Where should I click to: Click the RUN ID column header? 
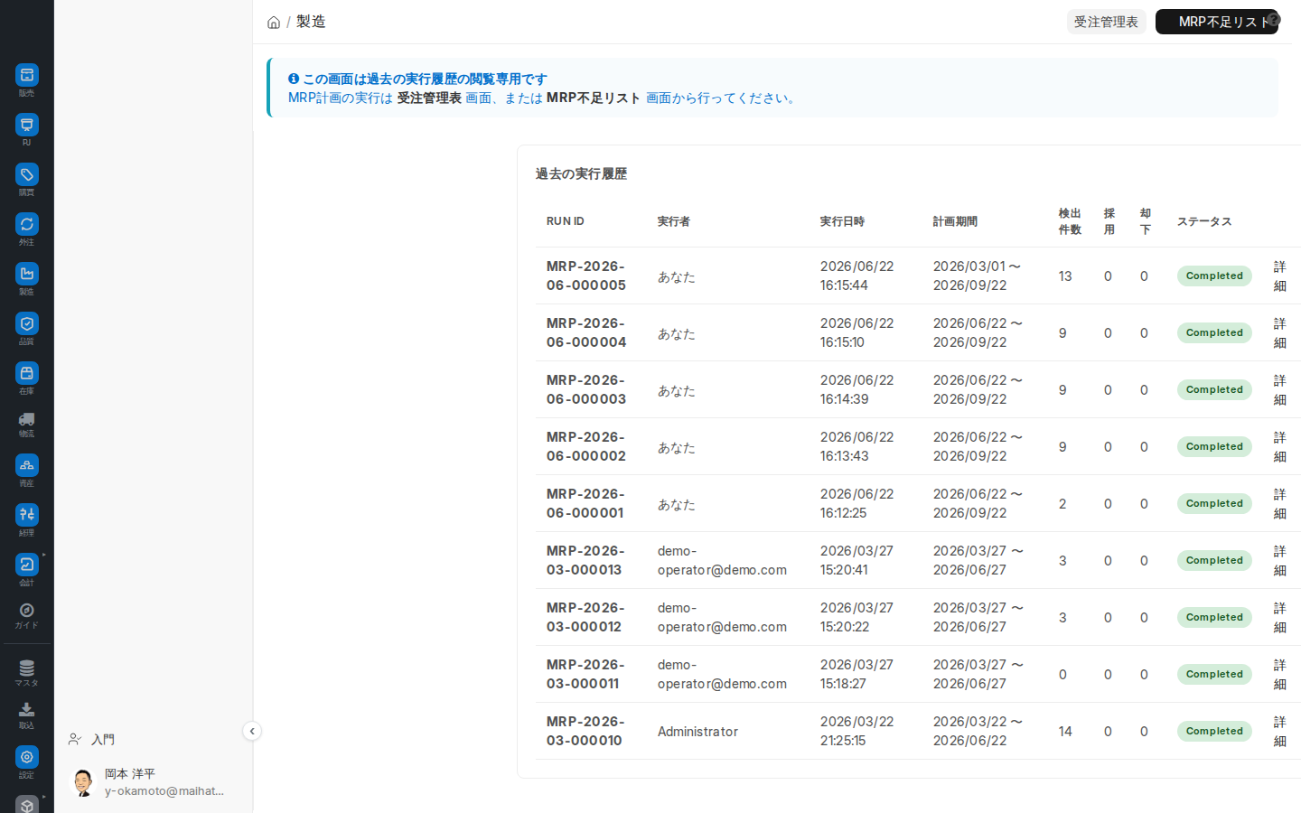566,221
